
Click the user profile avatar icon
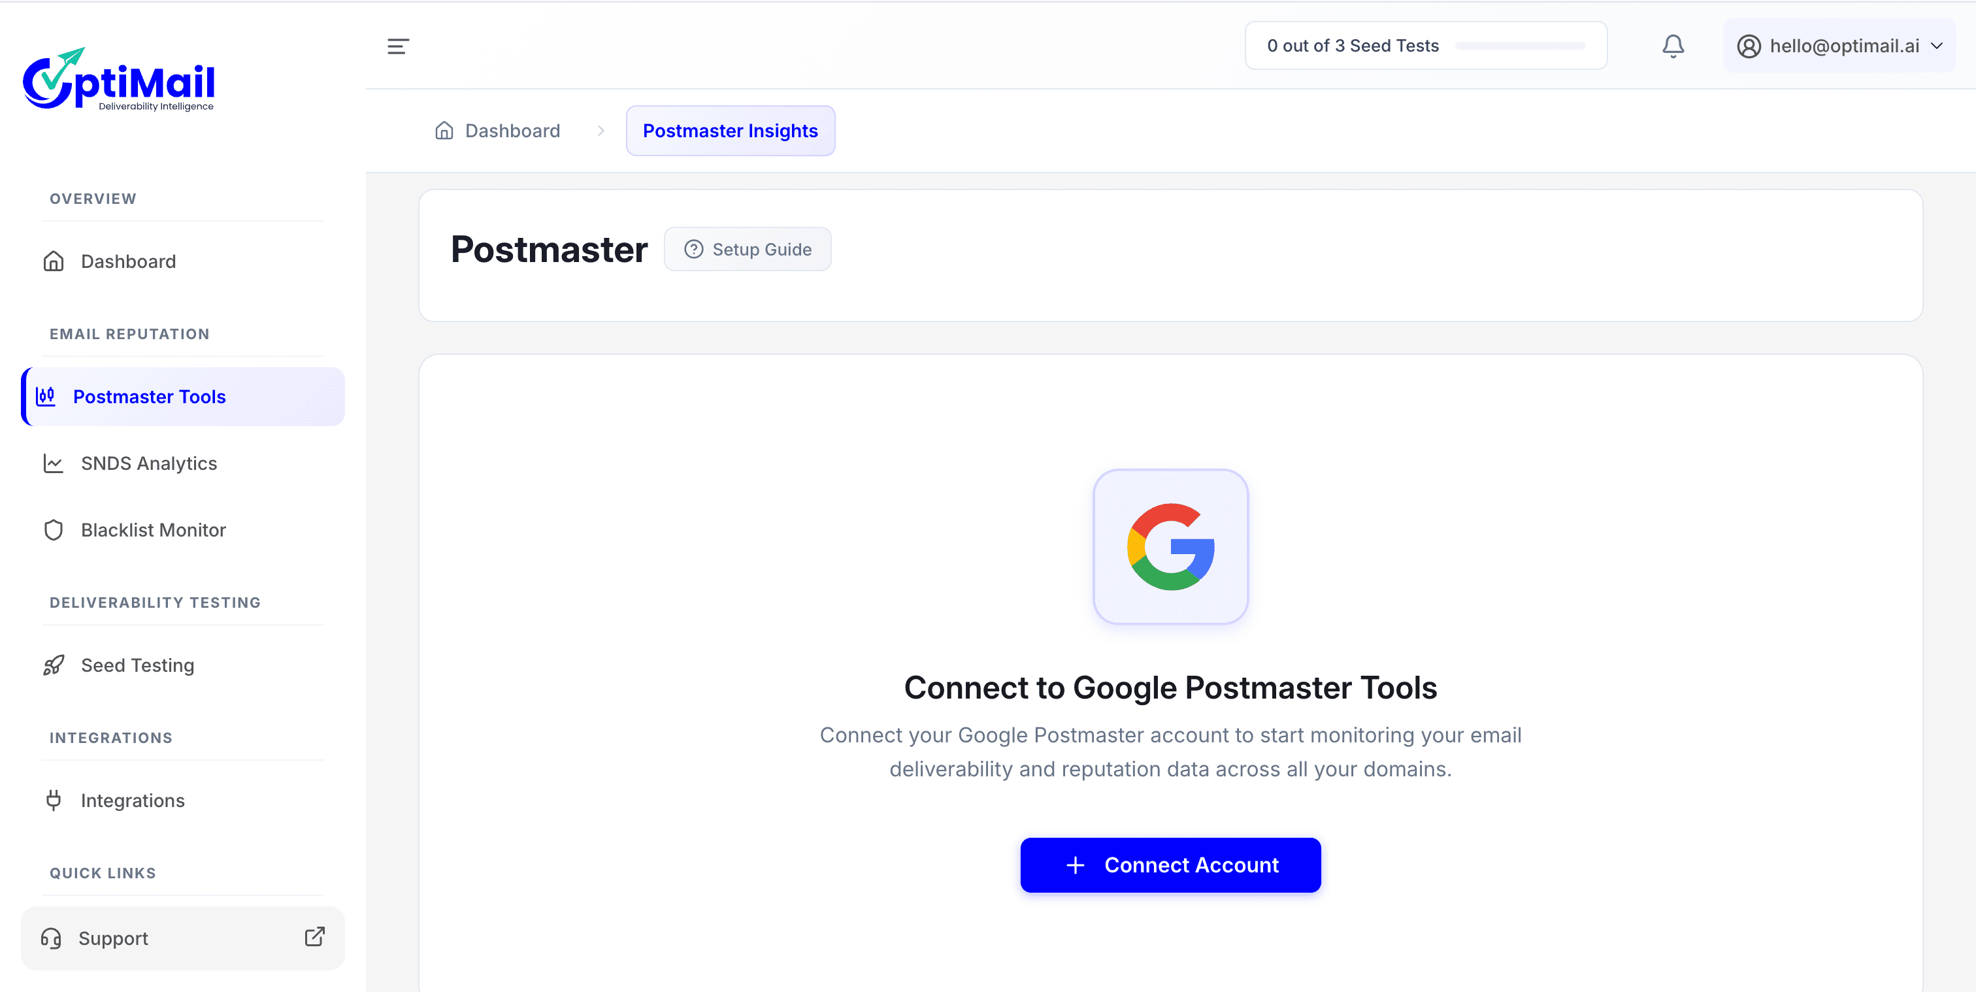click(x=1749, y=46)
